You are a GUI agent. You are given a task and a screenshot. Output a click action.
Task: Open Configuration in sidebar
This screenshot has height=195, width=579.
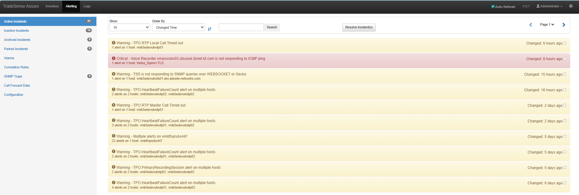click(13, 95)
